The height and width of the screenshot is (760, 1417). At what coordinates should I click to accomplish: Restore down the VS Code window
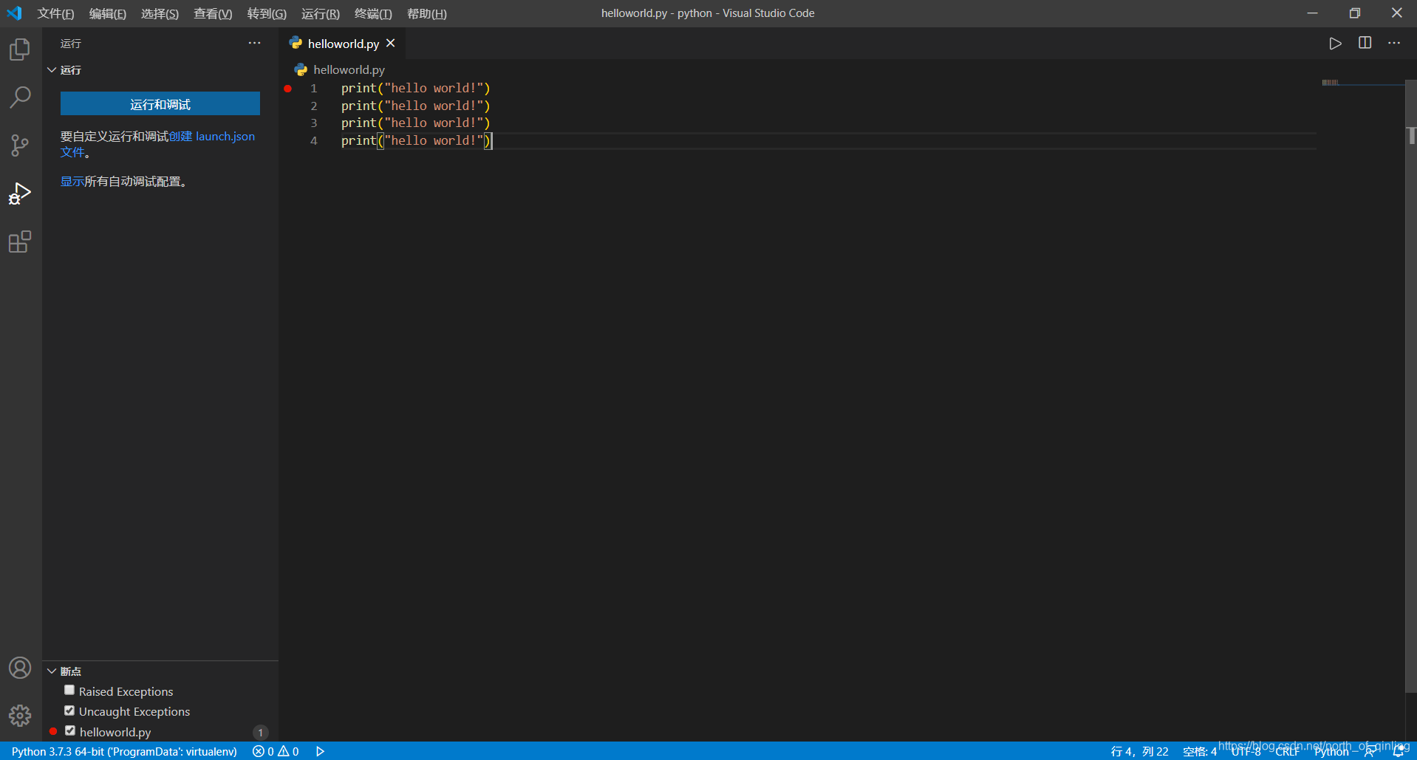[x=1354, y=13]
